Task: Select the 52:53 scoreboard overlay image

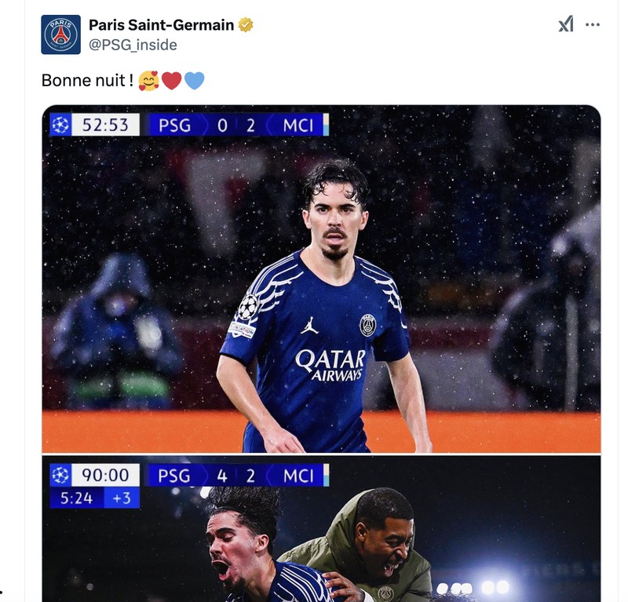Action: coord(106,123)
